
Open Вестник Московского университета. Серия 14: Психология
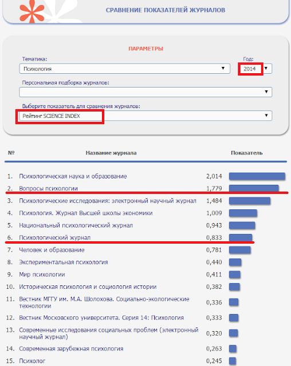click(101, 318)
